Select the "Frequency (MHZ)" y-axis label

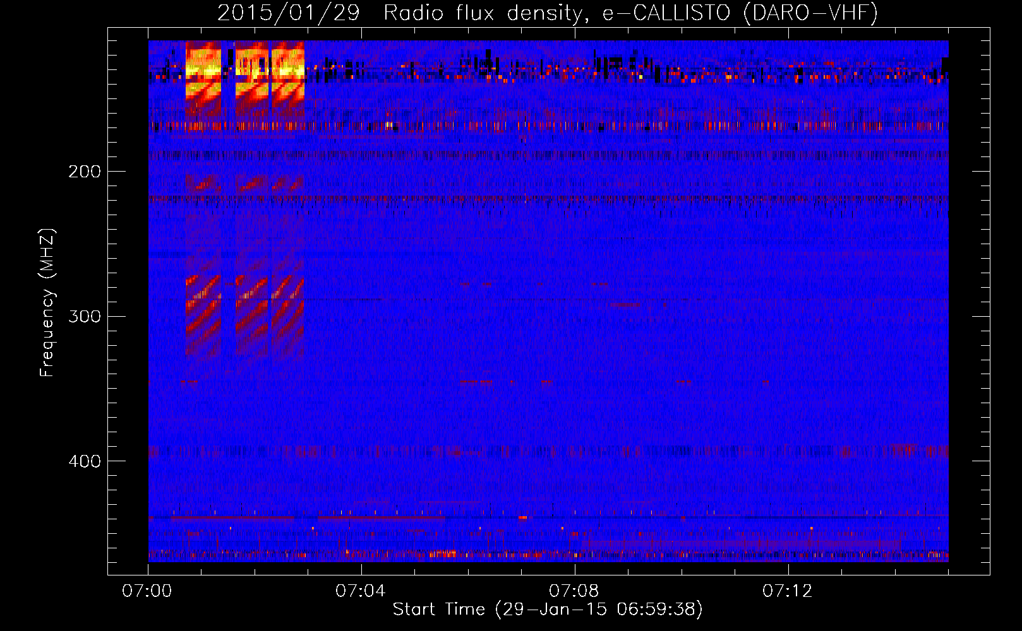click(47, 303)
